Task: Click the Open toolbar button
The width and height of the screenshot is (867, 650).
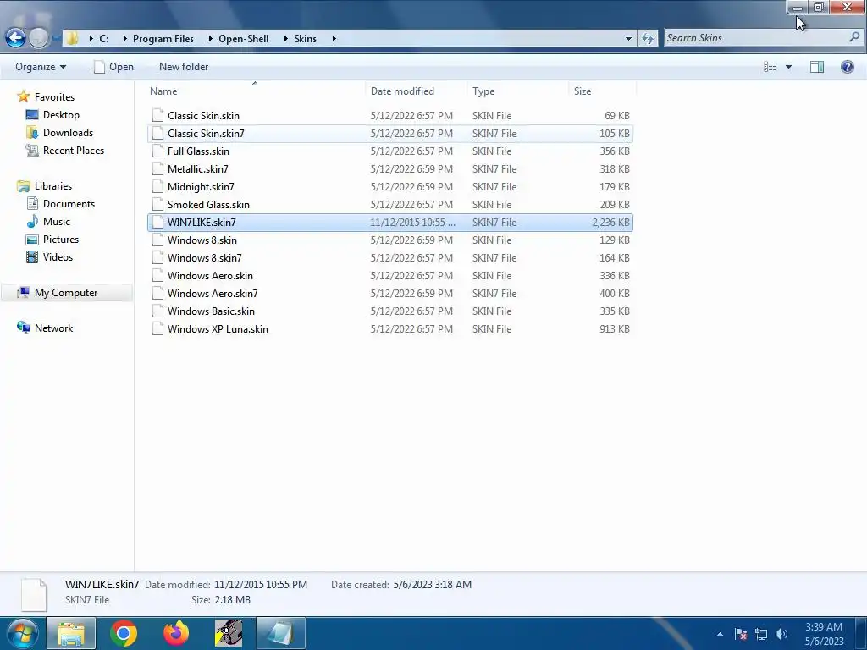Action: [x=114, y=67]
